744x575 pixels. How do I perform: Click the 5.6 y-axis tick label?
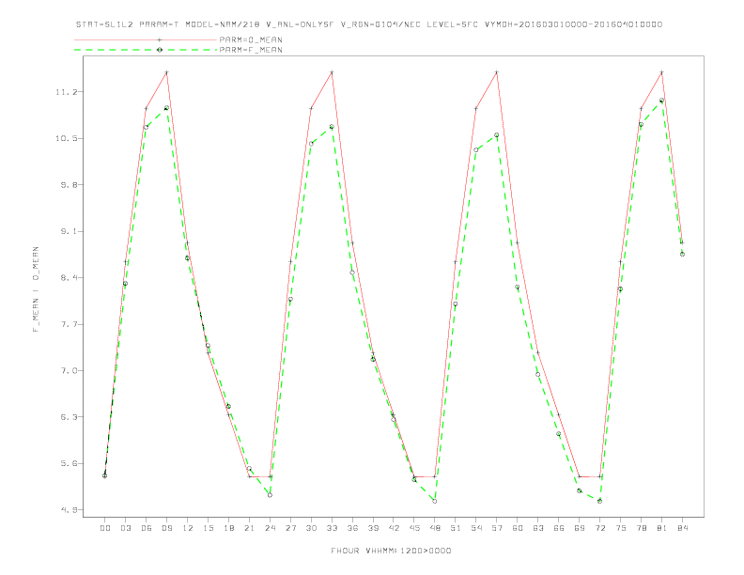click(70, 464)
